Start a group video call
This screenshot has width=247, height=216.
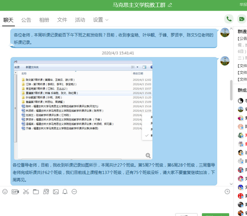click(241, 19)
